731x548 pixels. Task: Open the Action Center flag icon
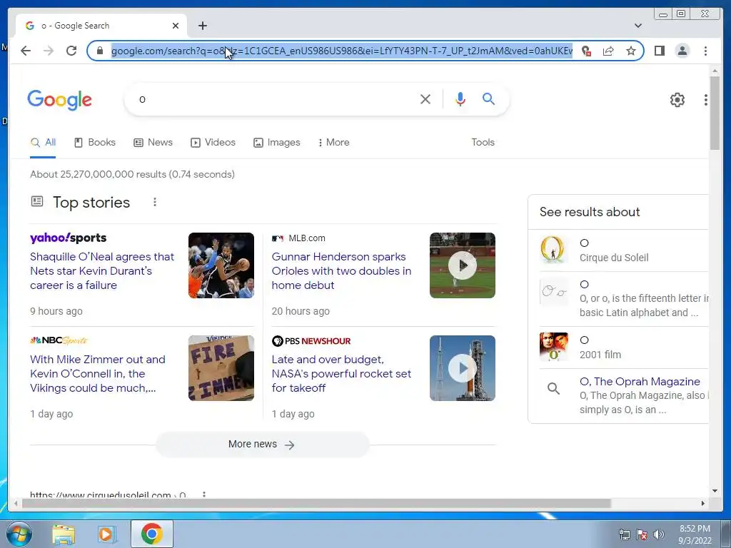coord(642,534)
